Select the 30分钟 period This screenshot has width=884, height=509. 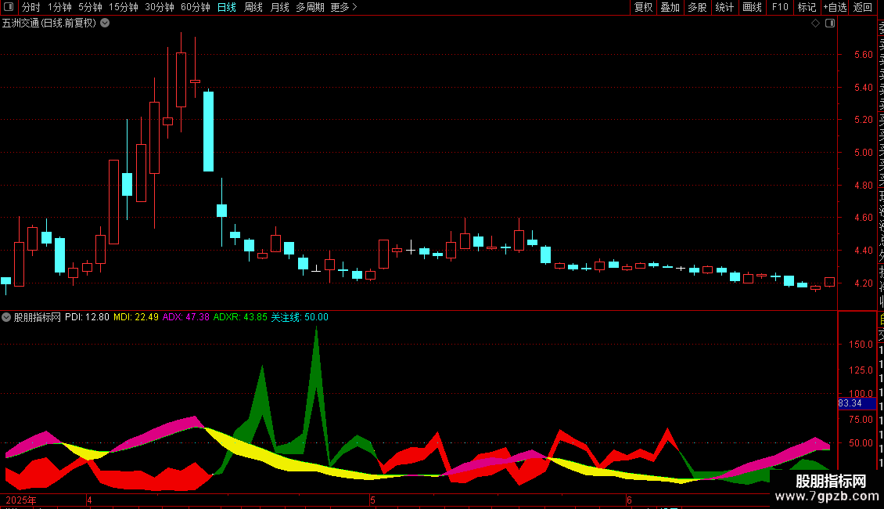click(x=159, y=7)
